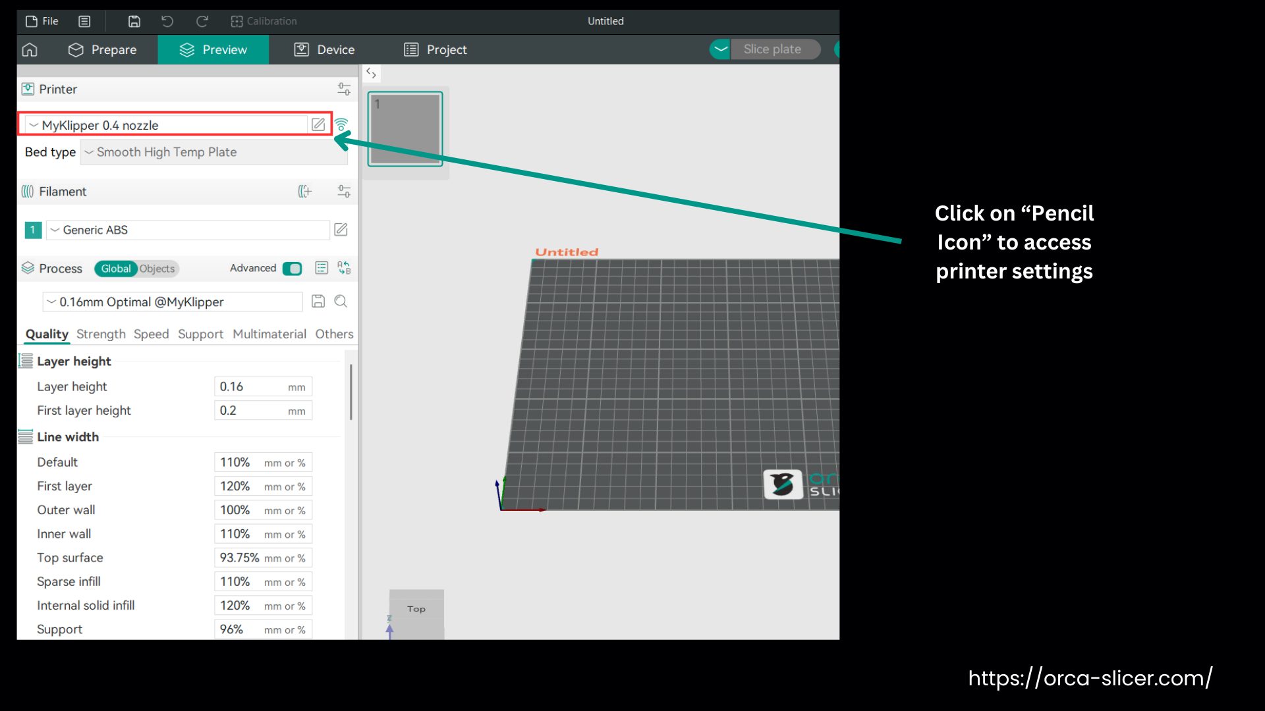
Task: Select the Quality settings tab
Action: click(47, 334)
